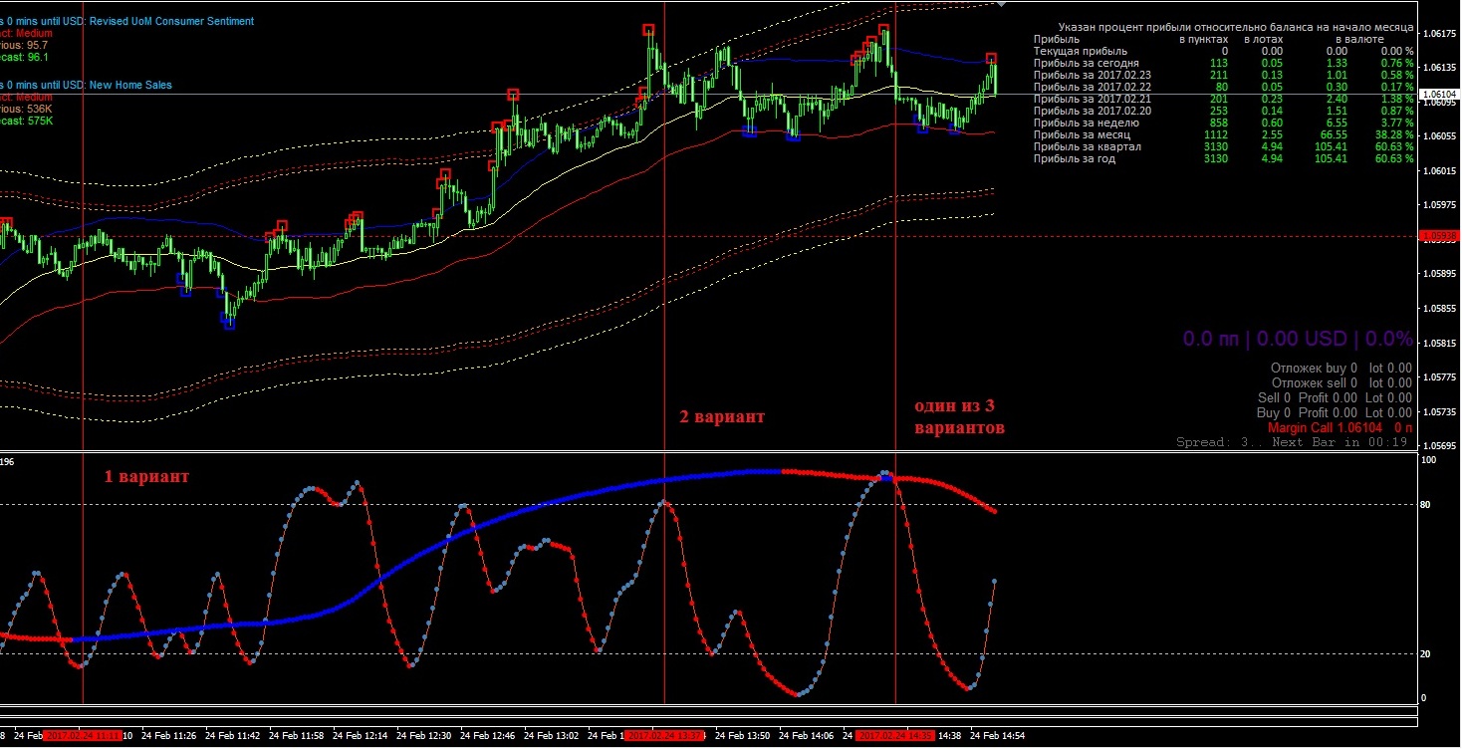1462x749 pixels.
Task: Click the 24 Feb 12:14 time label
Action: pyautogui.click(x=361, y=736)
